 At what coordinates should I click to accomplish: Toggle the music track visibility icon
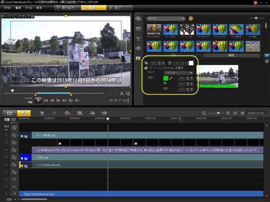[x=14, y=194]
